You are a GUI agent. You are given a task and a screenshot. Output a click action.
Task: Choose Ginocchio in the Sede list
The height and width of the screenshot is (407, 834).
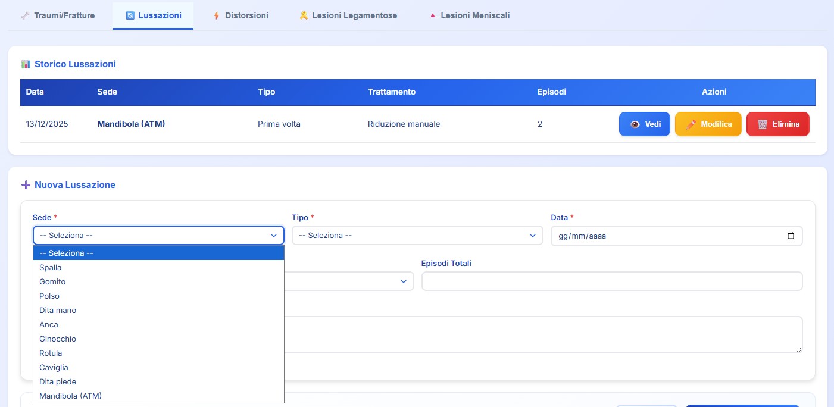pos(58,339)
